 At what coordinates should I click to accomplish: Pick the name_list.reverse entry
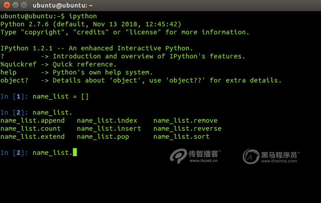(x=187, y=128)
